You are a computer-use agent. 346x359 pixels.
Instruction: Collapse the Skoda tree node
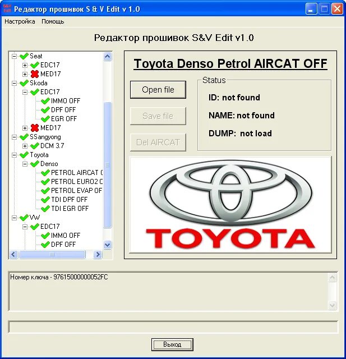point(14,83)
